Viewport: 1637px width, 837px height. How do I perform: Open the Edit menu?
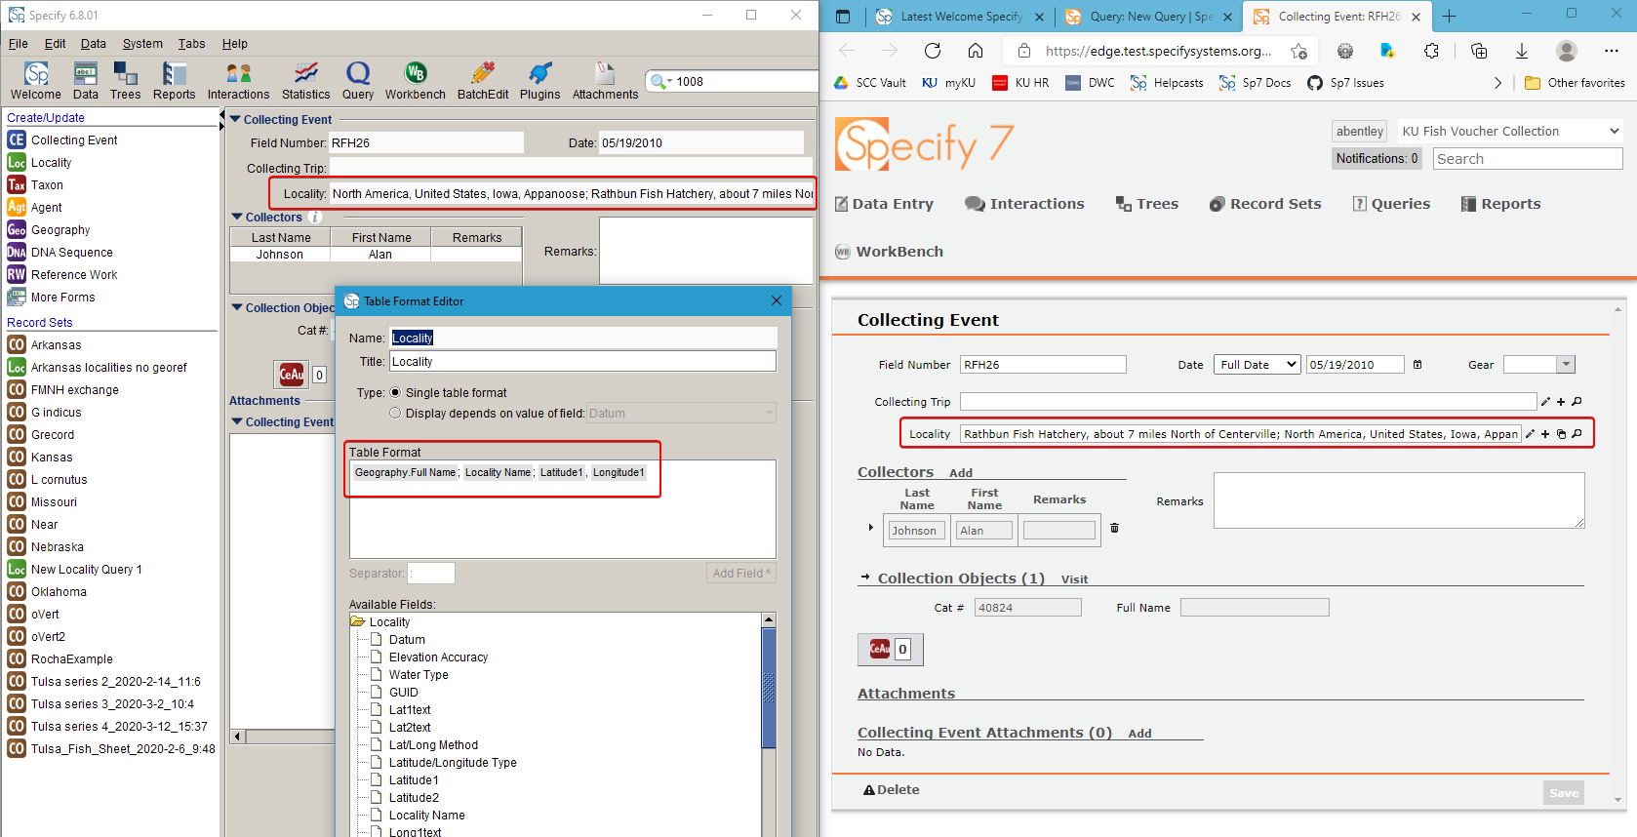tap(55, 44)
